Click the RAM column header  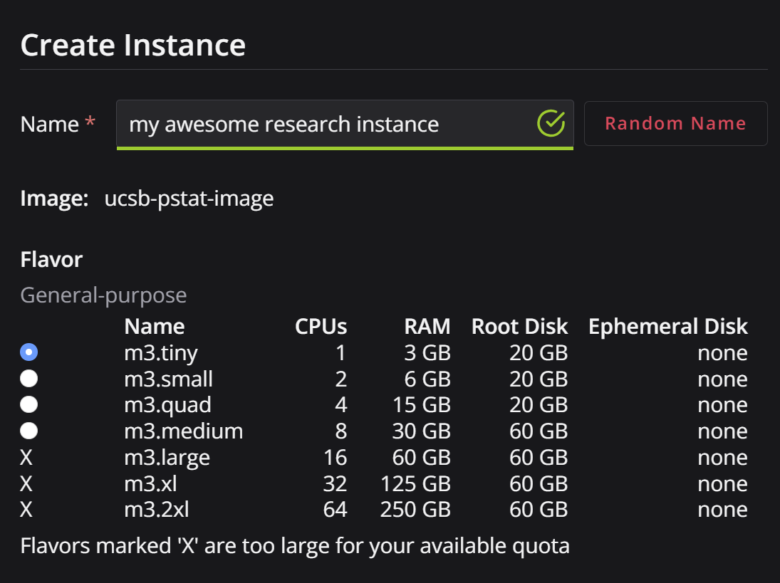click(427, 327)
